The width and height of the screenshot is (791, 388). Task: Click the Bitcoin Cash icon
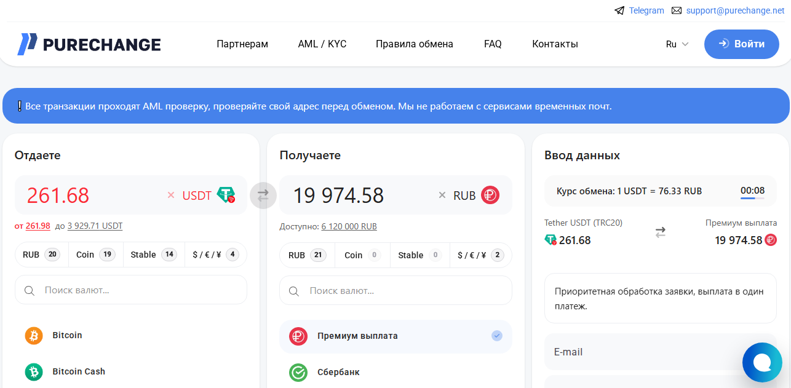click(x=34, y=372)
